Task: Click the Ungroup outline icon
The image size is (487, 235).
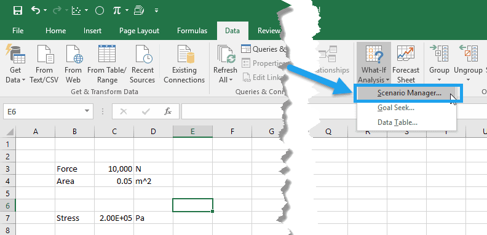Action: (468, 54)
